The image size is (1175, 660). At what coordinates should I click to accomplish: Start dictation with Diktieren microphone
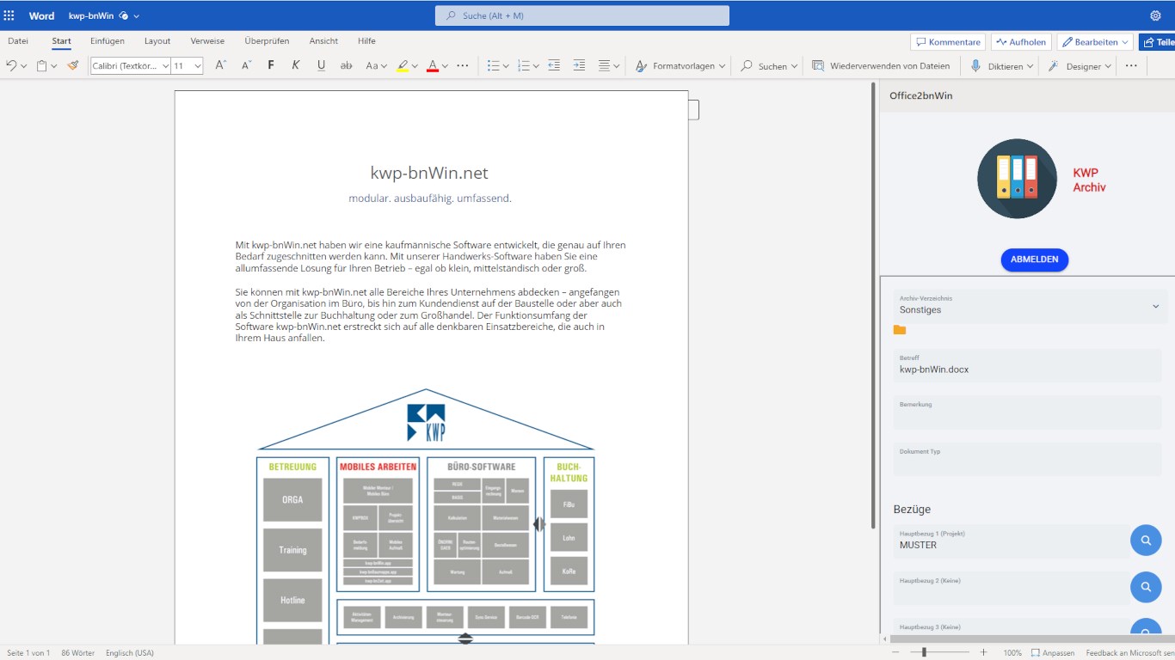[x=1001, y=65]
